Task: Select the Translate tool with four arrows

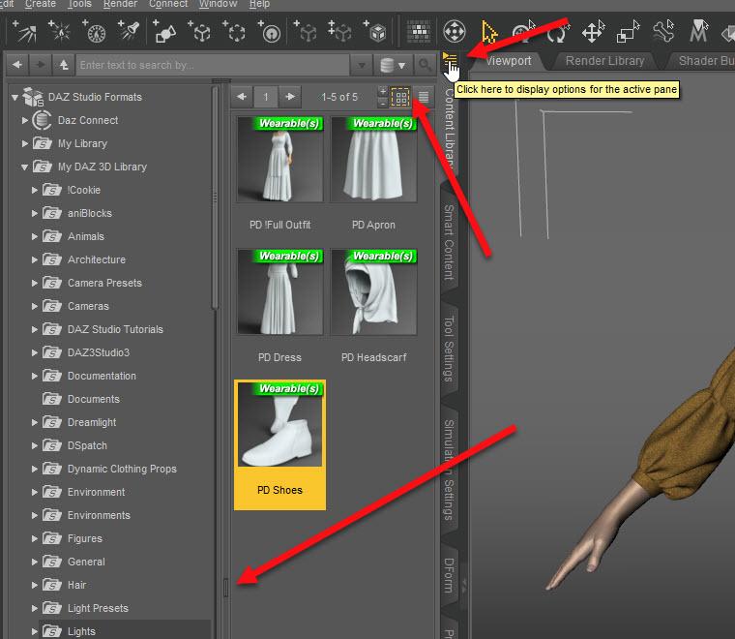Action: tap(593, 32)
